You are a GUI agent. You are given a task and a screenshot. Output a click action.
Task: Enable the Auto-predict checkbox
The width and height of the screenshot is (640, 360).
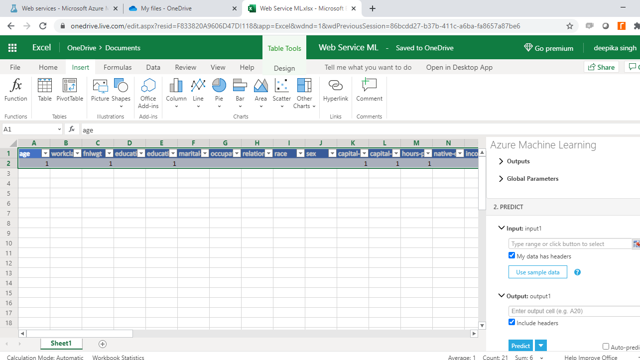coord(606,347)
